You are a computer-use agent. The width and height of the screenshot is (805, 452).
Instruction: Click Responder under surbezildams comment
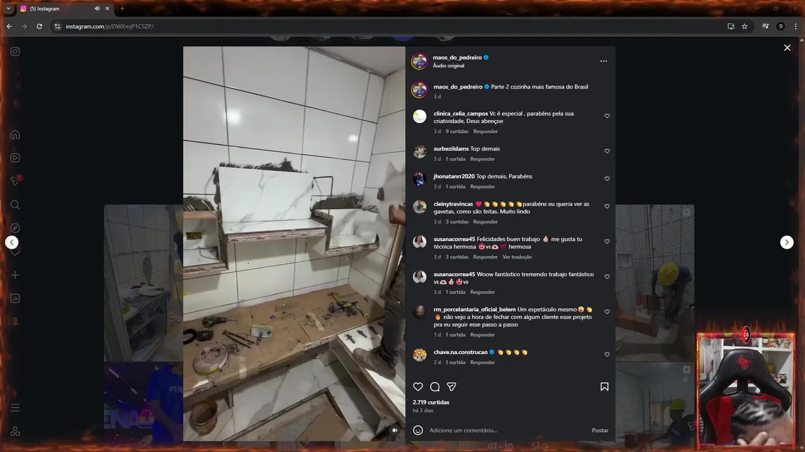pyautogui.click(x=482, y=159)
